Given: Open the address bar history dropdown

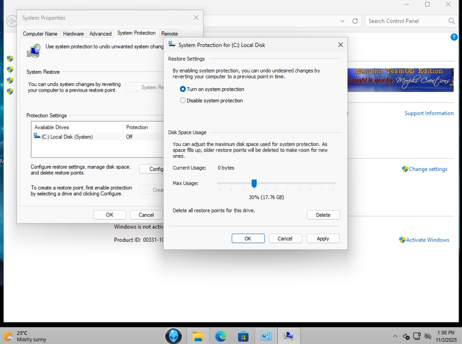Looking at the screenshot, I should tap(342, 21).
